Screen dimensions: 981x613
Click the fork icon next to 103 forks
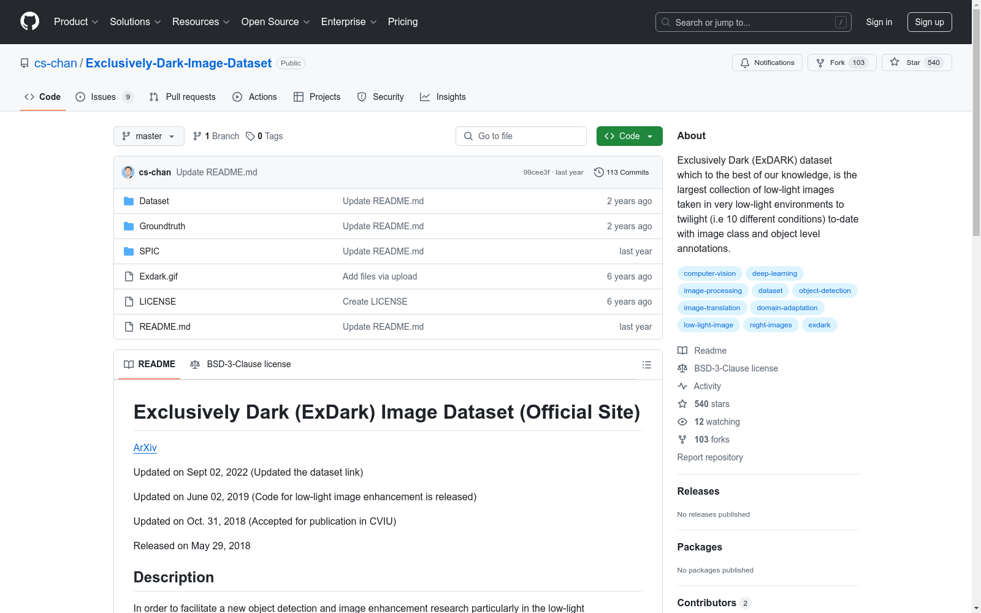pyautogui.click(x=682, y=440)
